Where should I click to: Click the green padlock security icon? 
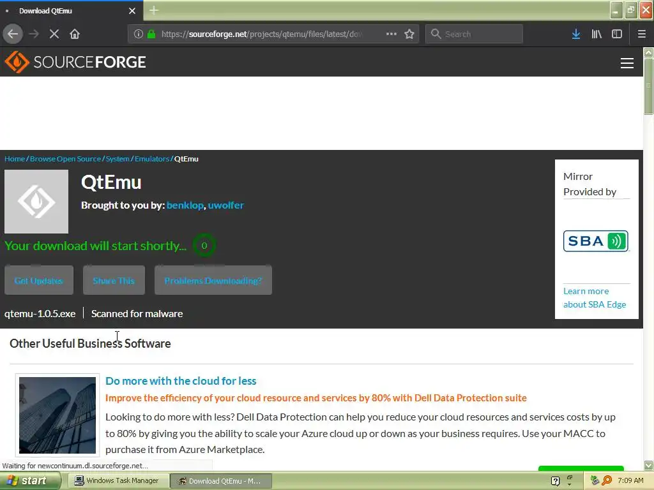coord(152,34)
